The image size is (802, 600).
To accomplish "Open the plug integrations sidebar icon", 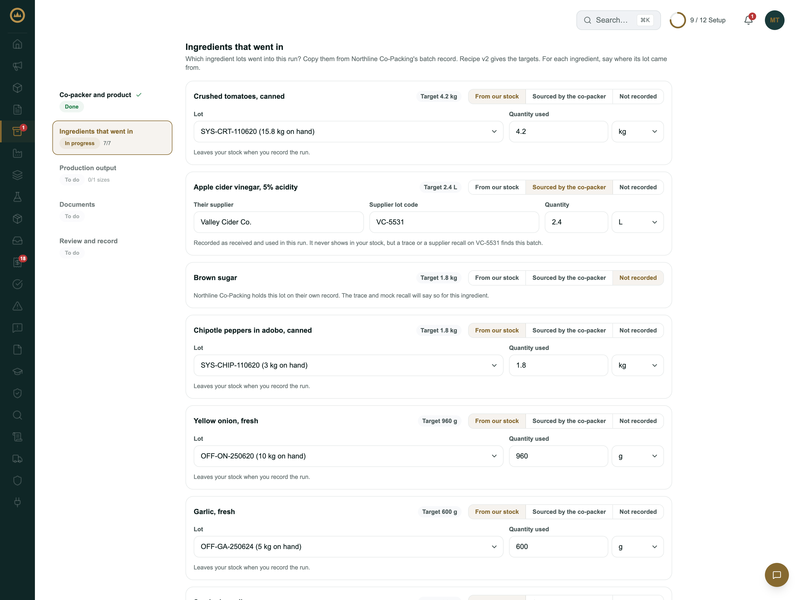I will coord(17,502).
